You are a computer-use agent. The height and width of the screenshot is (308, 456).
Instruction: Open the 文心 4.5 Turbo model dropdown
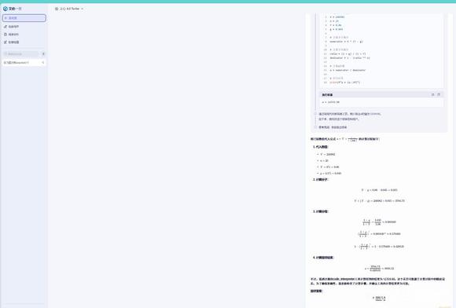69,9
